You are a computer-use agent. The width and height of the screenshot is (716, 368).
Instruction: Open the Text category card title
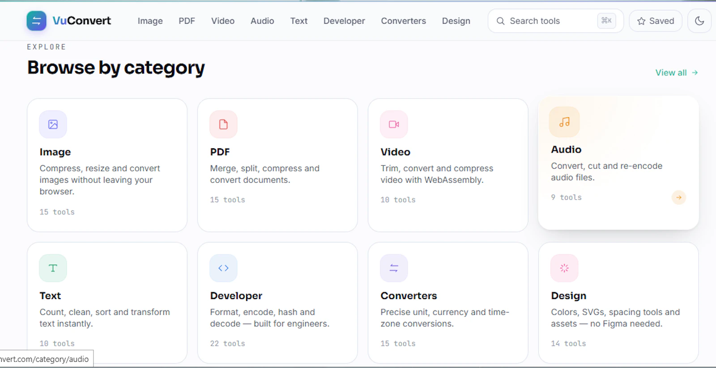(x=50, y=295)
